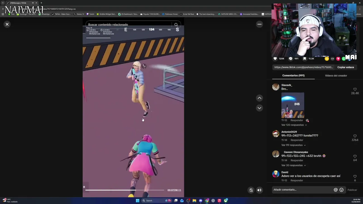Open the three-dot more options menu

pyautogui.click(x=259, y=24)
